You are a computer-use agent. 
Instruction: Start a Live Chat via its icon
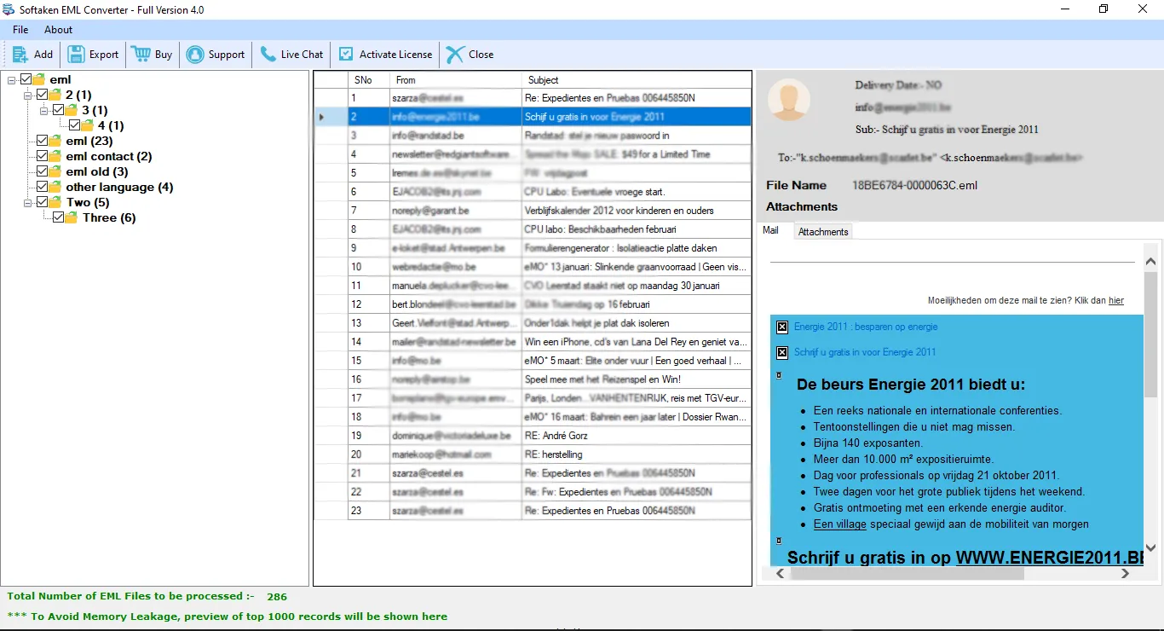pos(267,54)
